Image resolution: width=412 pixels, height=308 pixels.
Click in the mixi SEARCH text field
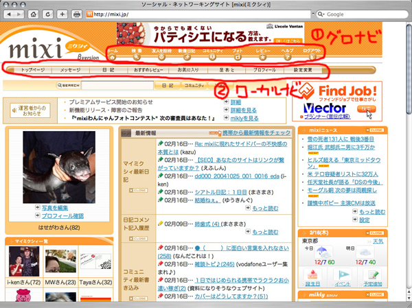click(x=117, y=86)
